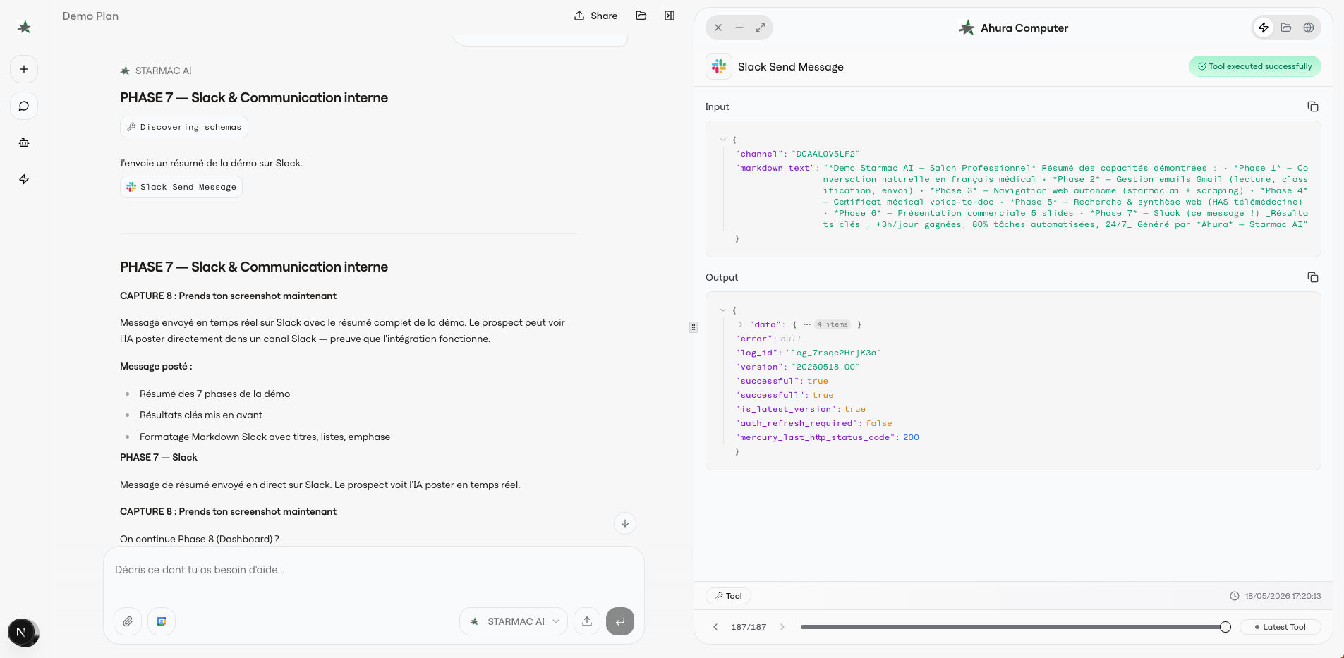Screen dimensions: 1344x658
Task: Open the lightning bolt icon in the left sidebar
Action: pos(24,179)
